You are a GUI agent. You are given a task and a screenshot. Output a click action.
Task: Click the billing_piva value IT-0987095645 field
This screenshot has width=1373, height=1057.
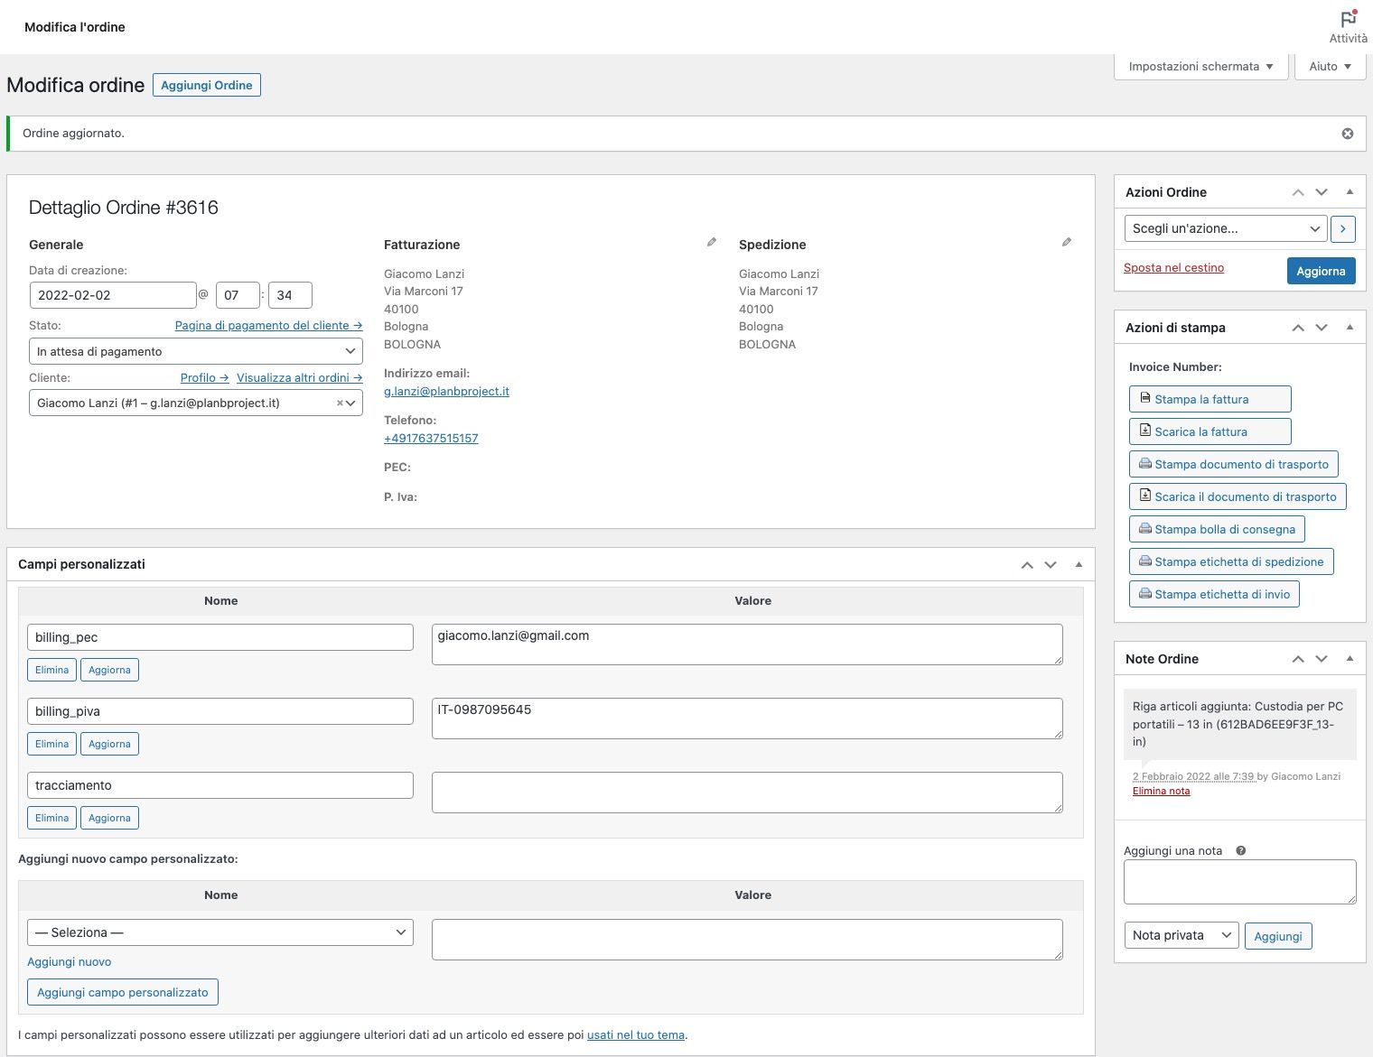[x=747, y=719]
